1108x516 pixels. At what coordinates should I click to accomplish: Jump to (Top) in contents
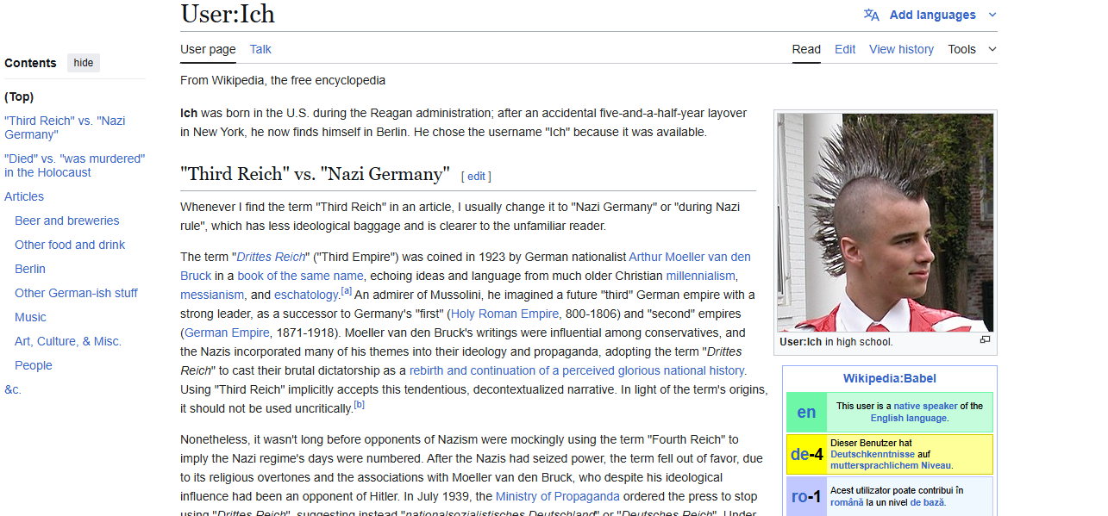pyautogui.click(x=19, y=96)
